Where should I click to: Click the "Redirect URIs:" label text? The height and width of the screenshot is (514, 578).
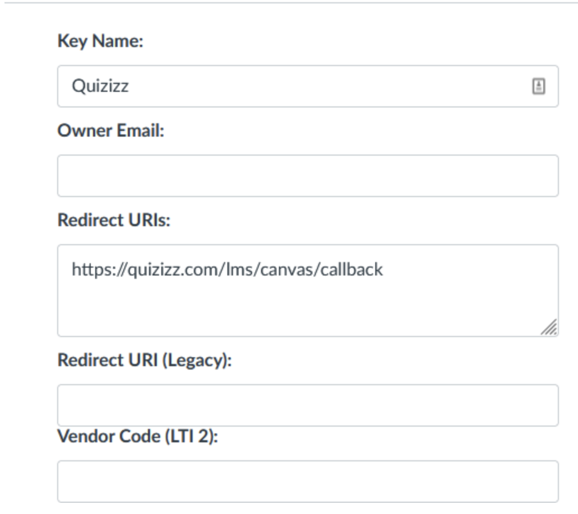point(114,220)
